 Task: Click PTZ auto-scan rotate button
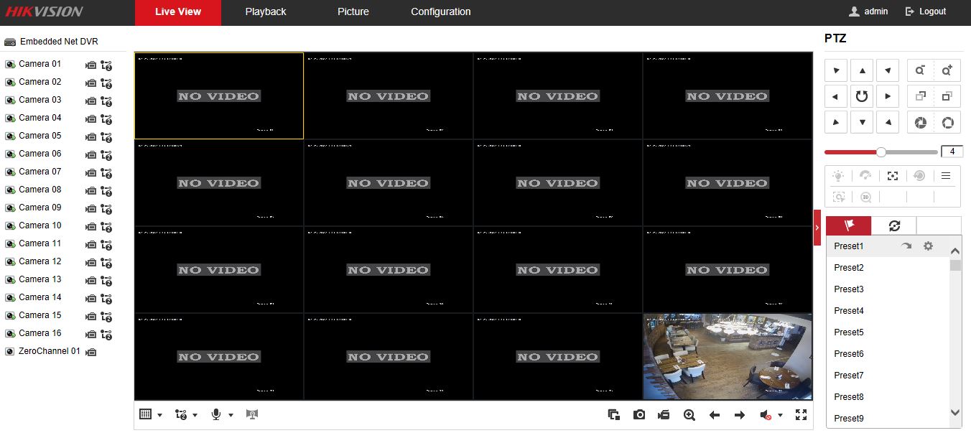(862, 96)
